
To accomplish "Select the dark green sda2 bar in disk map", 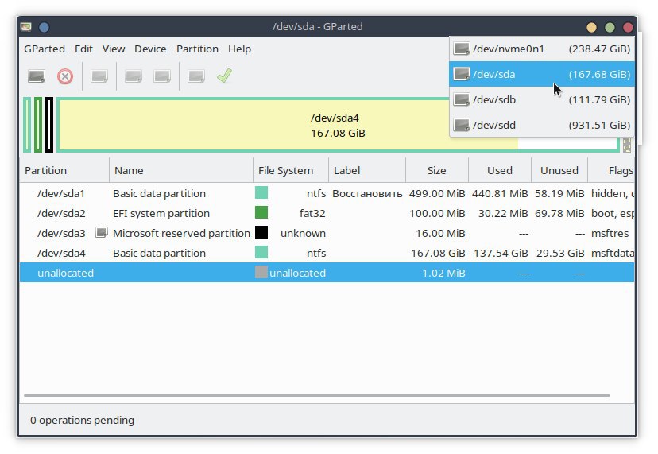I will 38,125.
